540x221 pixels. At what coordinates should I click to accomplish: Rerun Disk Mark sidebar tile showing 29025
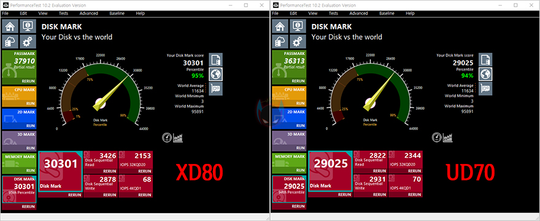click(298, 206)
